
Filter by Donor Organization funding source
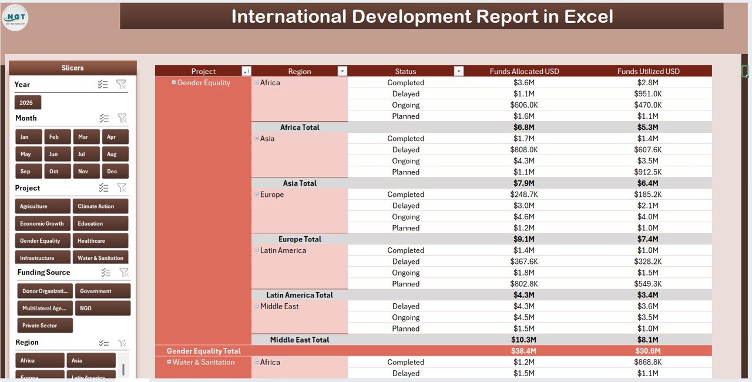coord(45,291)
